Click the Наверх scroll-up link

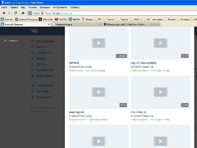click(11, 41)
